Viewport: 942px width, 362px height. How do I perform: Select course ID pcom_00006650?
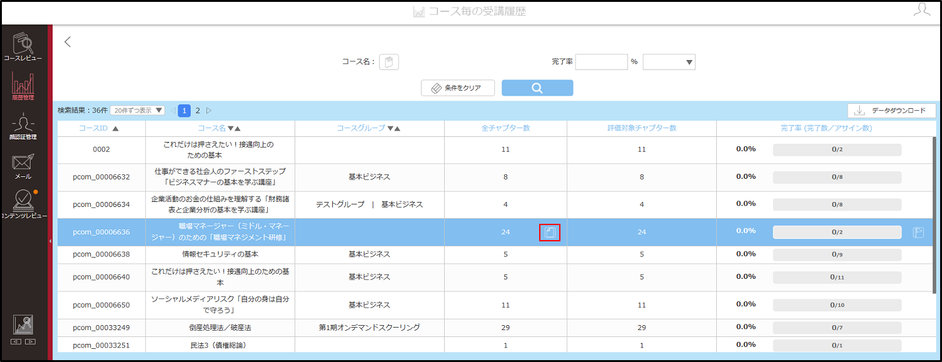click(x=101, y=305)
